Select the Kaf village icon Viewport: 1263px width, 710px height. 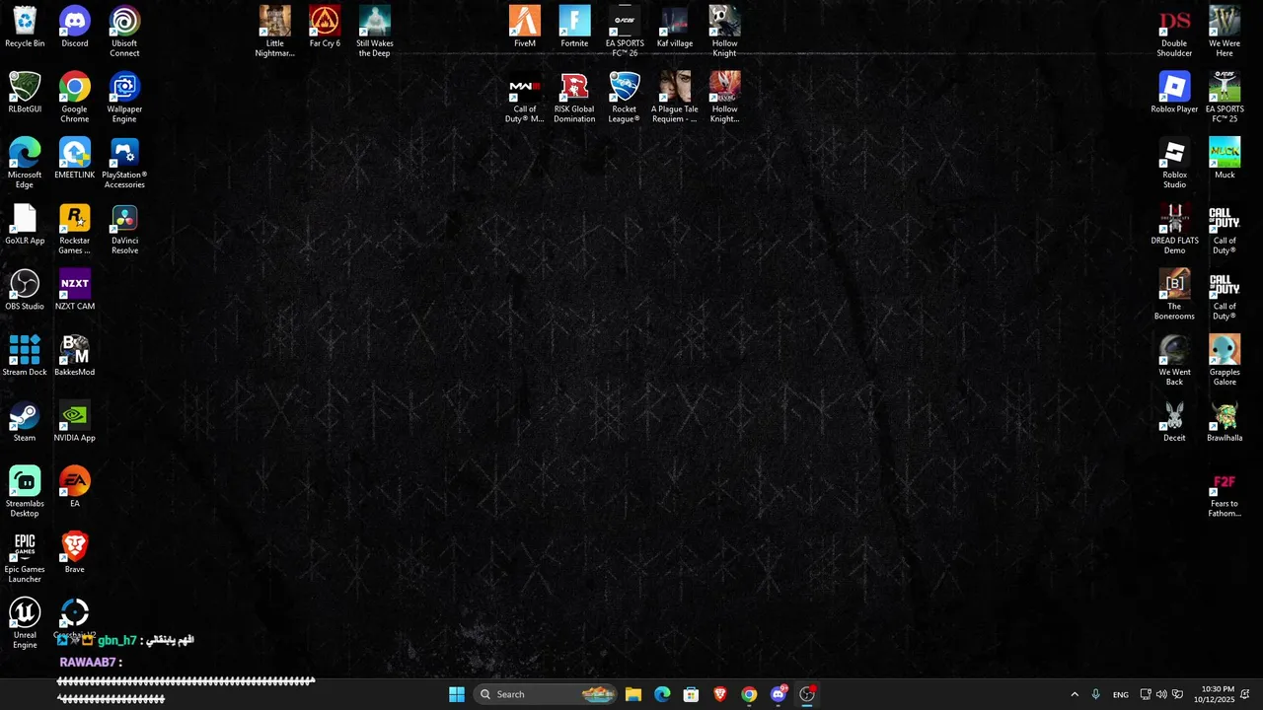click(675, 28)
